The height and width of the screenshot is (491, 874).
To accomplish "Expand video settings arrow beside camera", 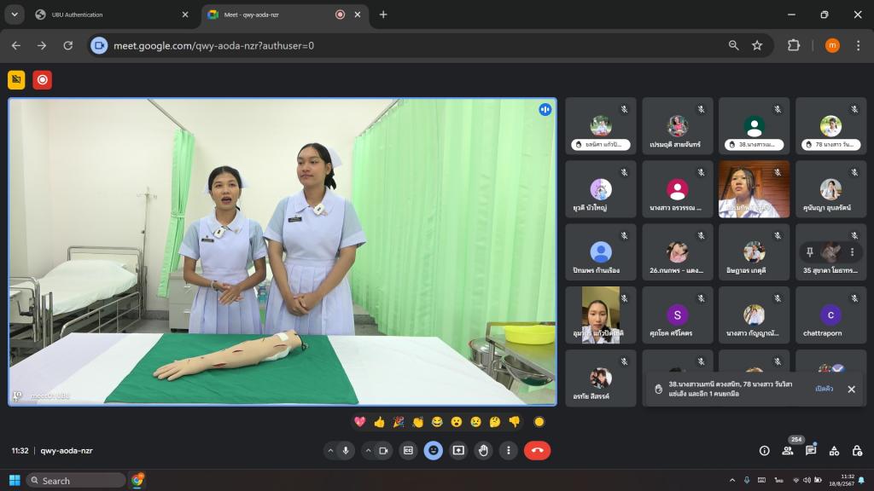I will tap(368, 450).
